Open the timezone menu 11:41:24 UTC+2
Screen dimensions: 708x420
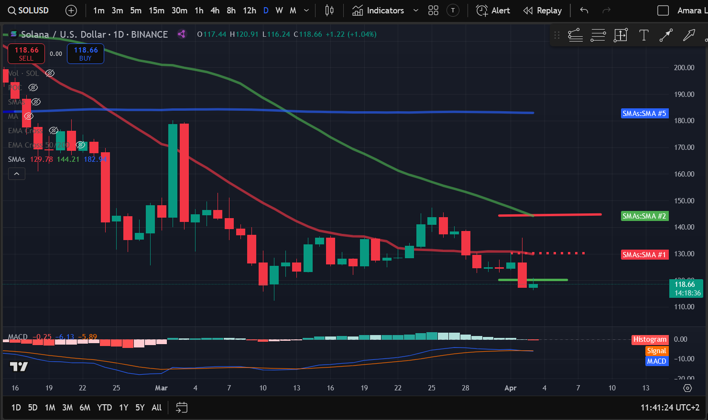670,408
